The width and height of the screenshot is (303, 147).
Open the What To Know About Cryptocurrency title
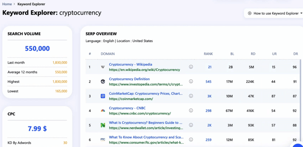click(x=146, y=137)
